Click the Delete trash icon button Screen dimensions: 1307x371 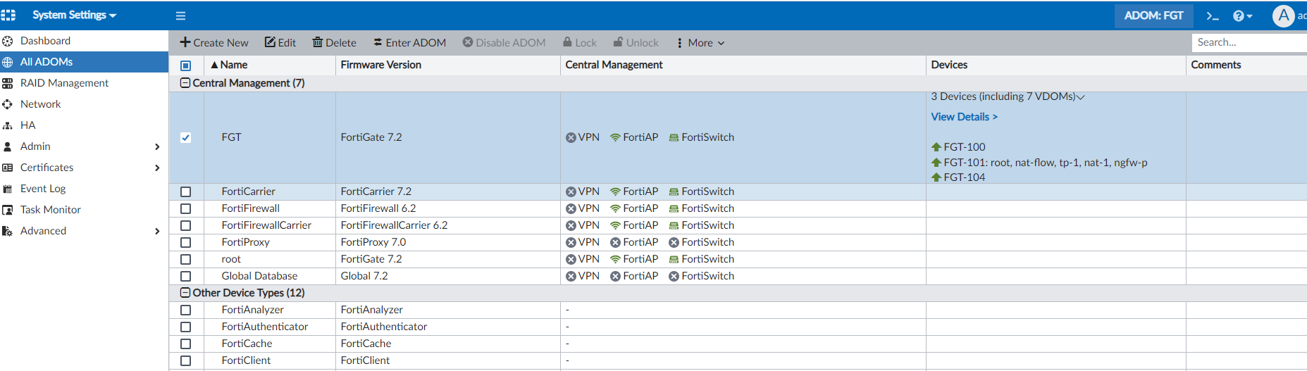pyautogui.click(x=335, y=43)
